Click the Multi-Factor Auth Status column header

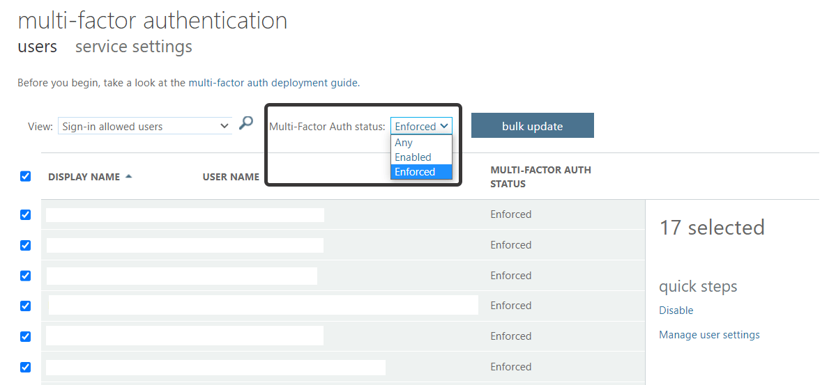pos(540,177)
